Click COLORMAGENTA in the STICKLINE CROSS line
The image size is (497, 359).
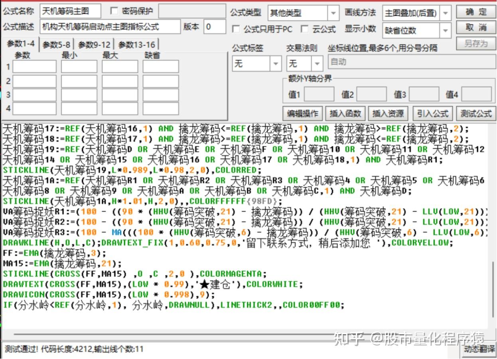tap(231, 274)
